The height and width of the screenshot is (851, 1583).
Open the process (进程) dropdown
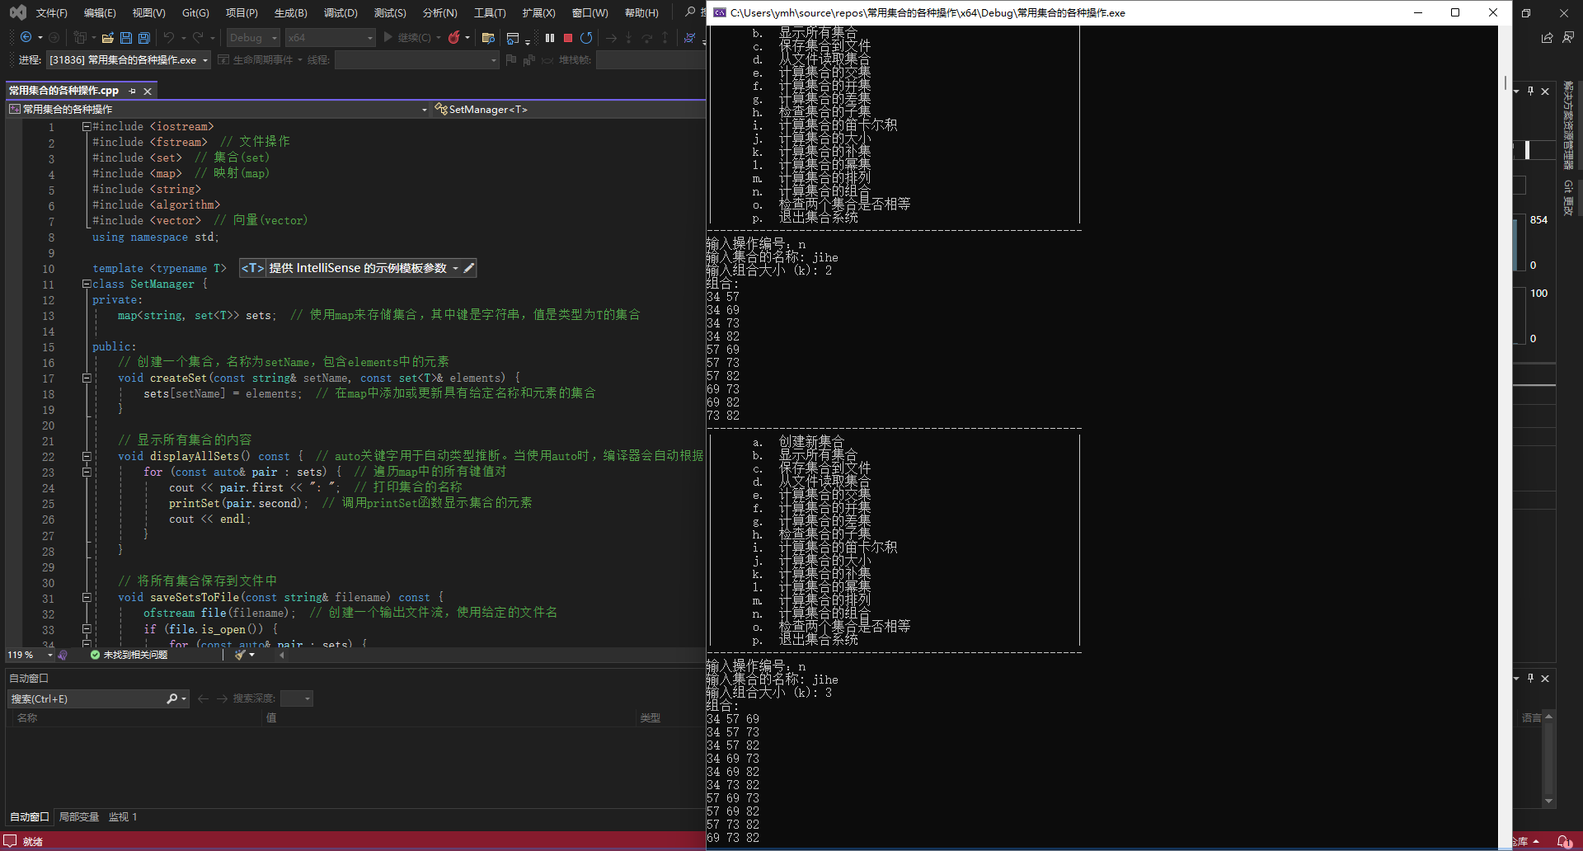pyautogui.click(x=128, y=60)
